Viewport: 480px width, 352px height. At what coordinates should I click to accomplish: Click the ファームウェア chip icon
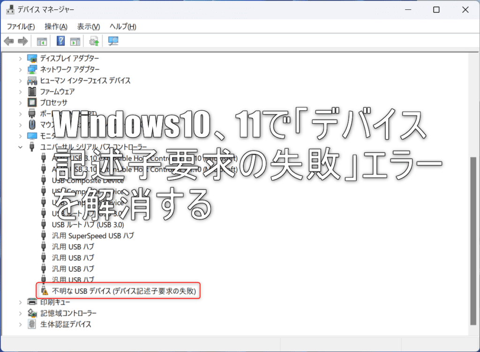[x=32, y=92]
